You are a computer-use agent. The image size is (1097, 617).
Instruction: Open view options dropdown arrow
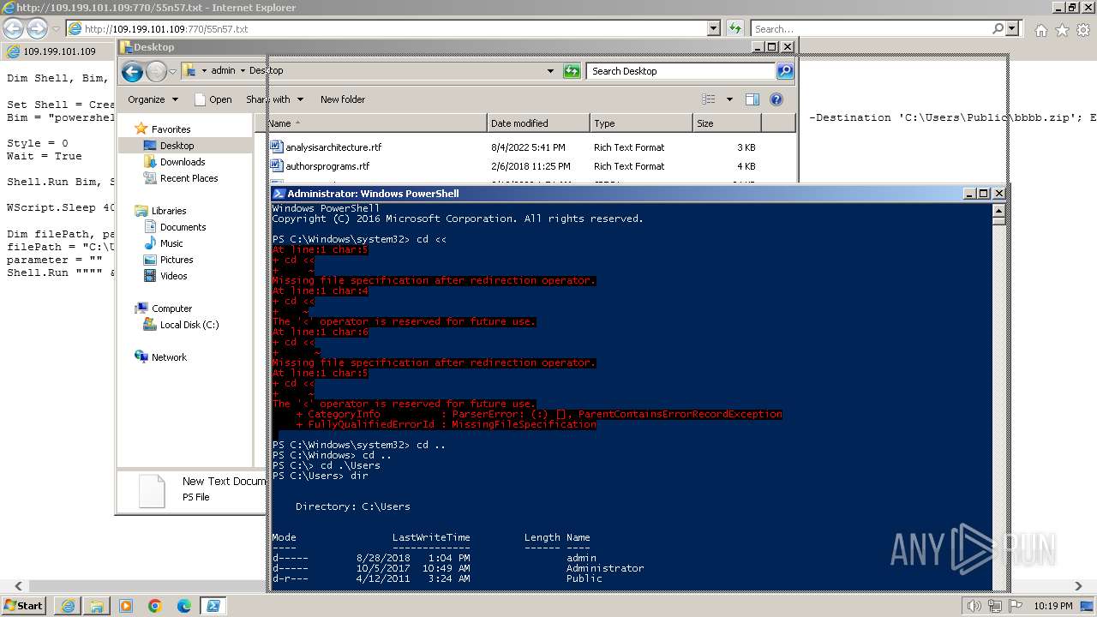pos(729,99)
